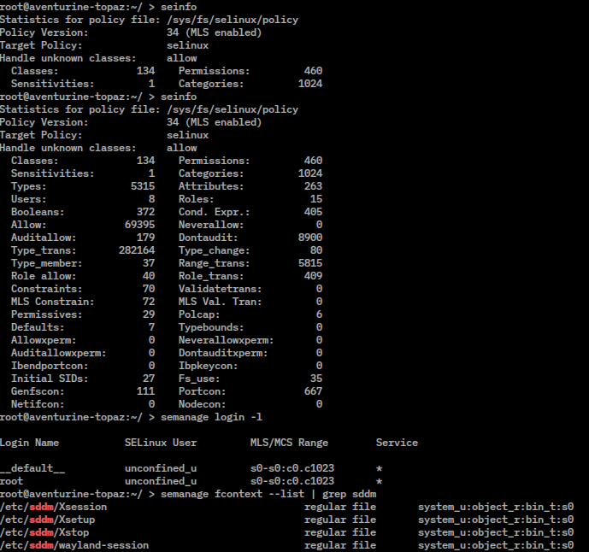
Task: Click the "Type_member:" label
Action: coord(46,263)
